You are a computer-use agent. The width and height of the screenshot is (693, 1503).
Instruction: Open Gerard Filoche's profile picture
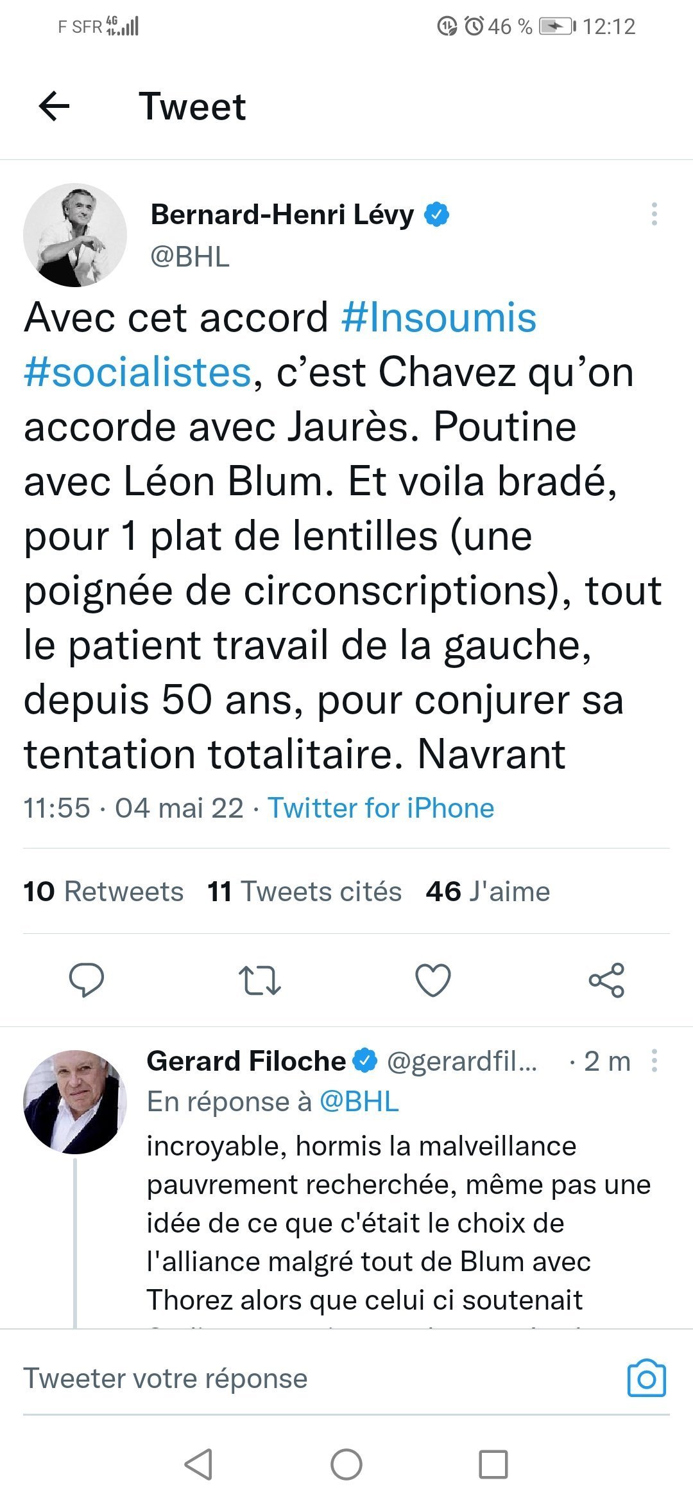coord(75,1102)
